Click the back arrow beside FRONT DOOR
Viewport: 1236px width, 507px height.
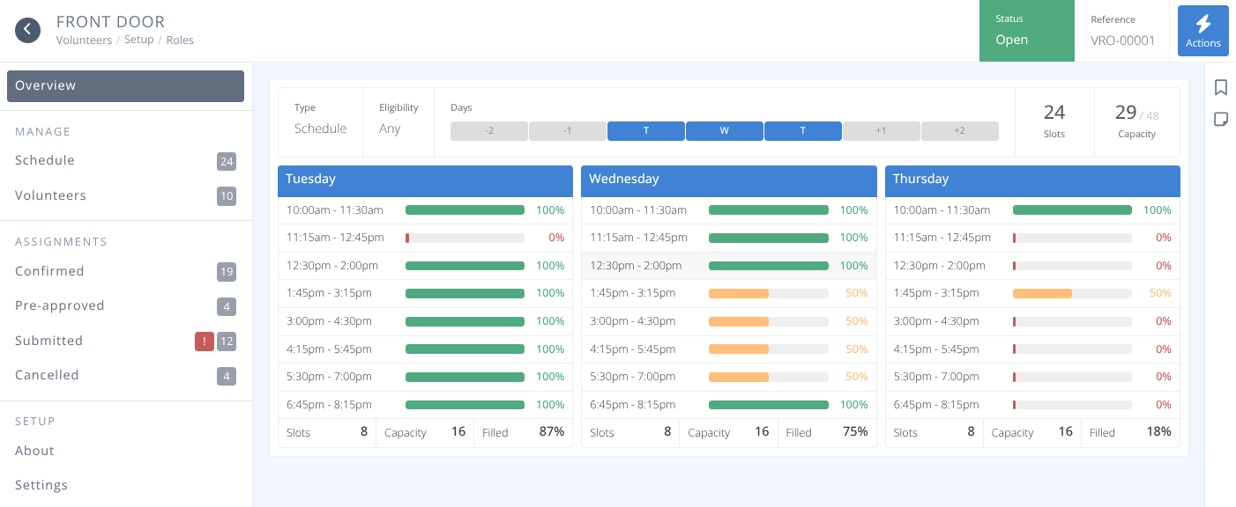(27, 29)
